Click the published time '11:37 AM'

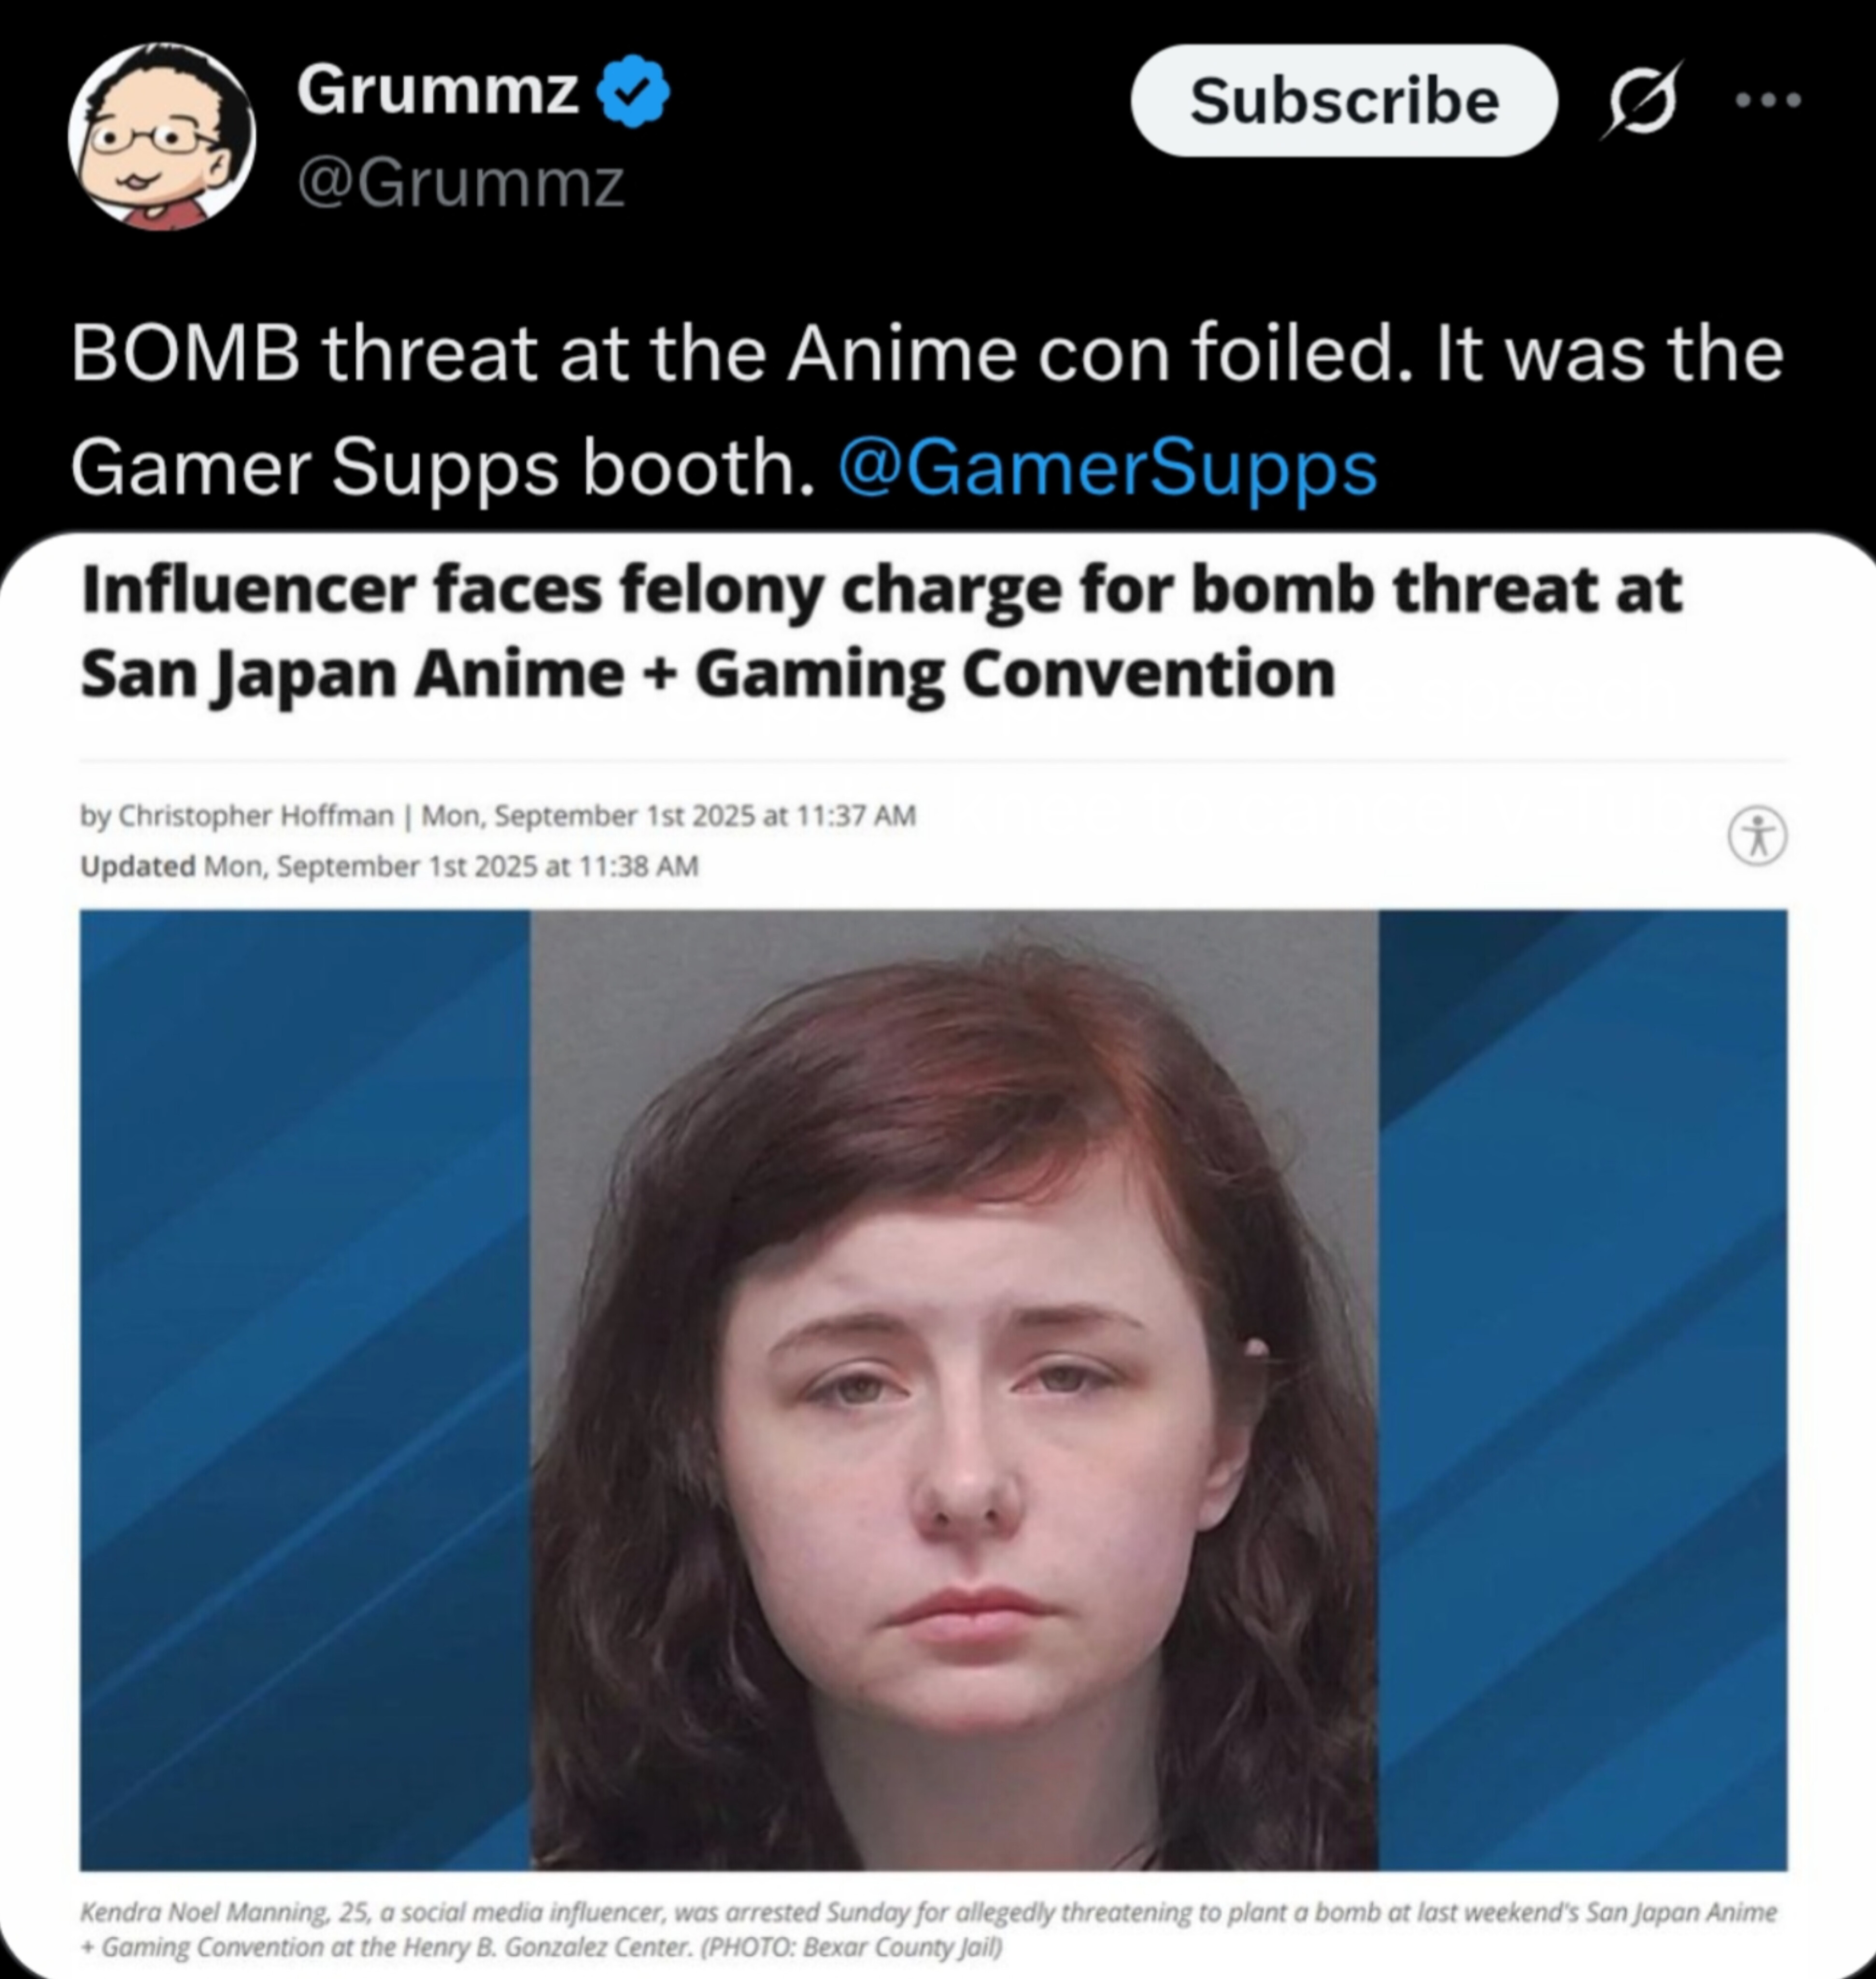pos(855,816)
